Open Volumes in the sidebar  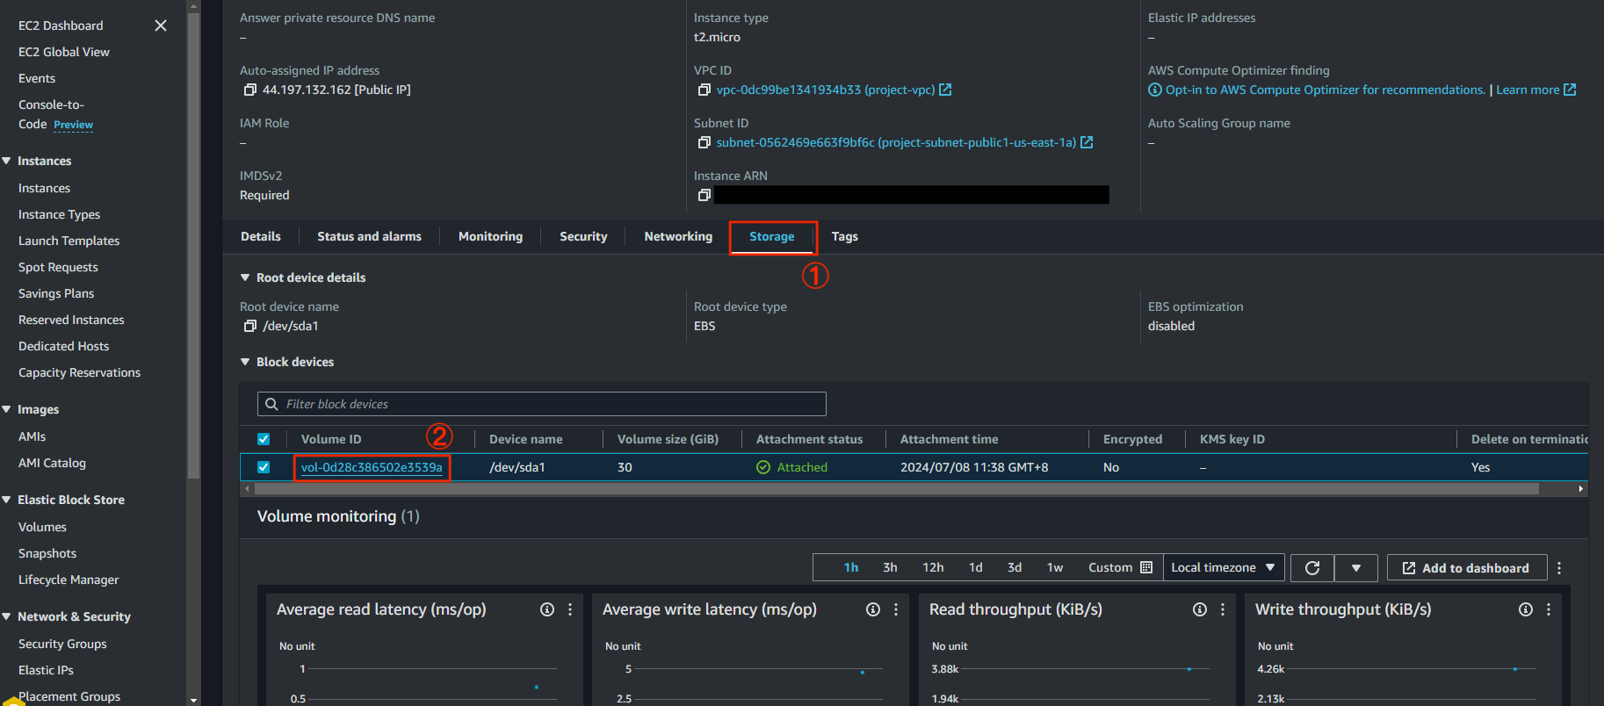click(x=42, y=527)
